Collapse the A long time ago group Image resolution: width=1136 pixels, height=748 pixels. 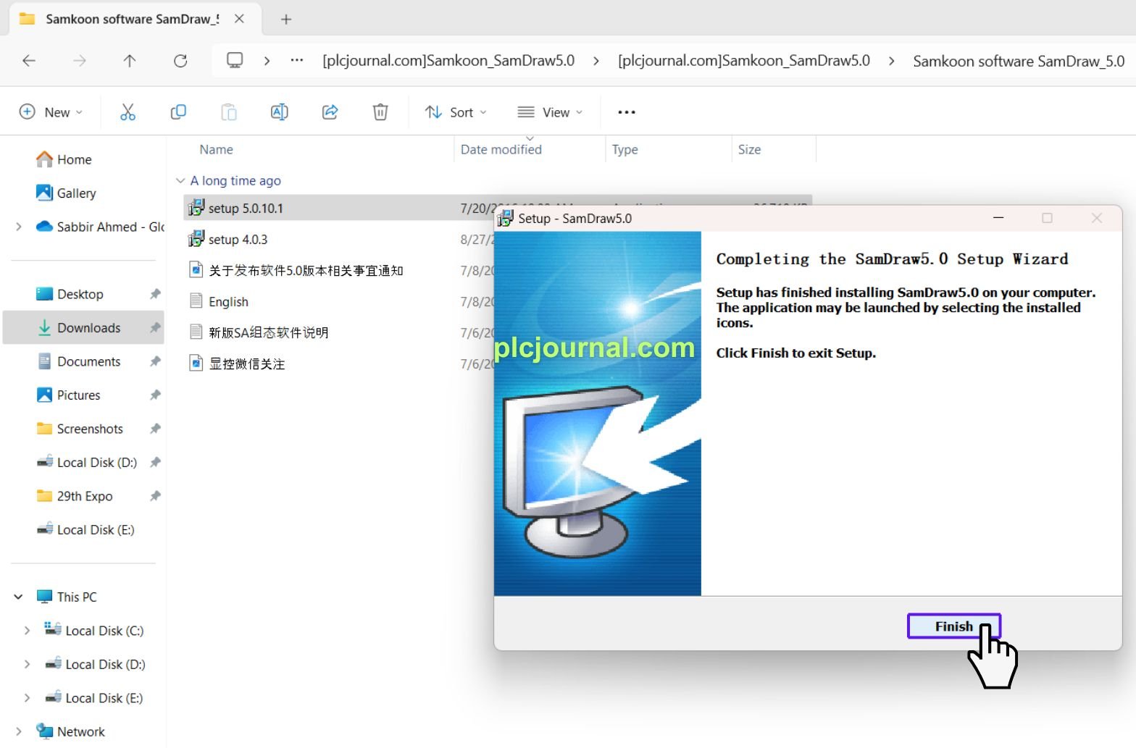point(180,180)
